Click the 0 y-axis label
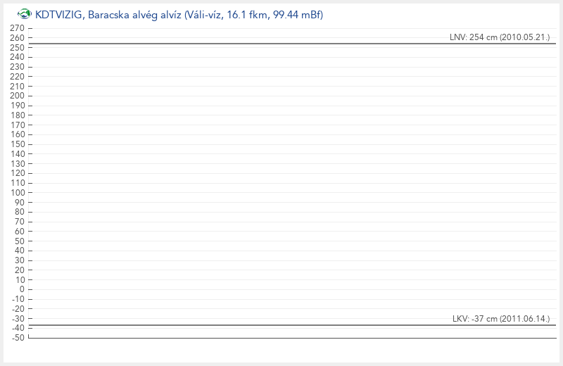The image size is (563, 366). tap(22, 289)
